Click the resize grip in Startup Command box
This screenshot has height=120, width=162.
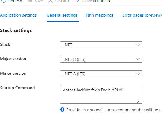[138, 102]
